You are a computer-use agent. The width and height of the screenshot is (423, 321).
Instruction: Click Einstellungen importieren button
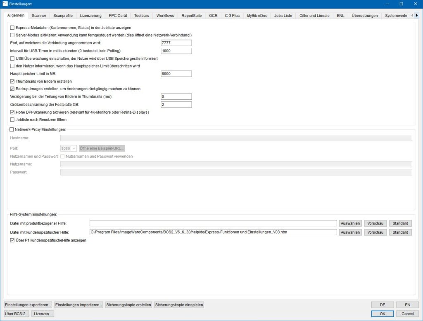(x=78, y=305)
